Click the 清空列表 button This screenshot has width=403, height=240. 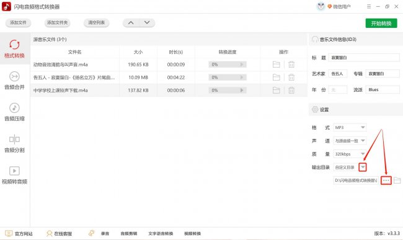pos(96,22)
